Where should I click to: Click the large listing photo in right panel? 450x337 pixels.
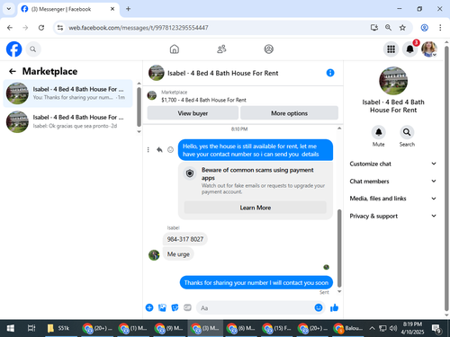tap(393, 81)
